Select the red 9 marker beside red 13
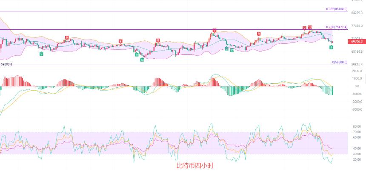 (x=304, y=28)
